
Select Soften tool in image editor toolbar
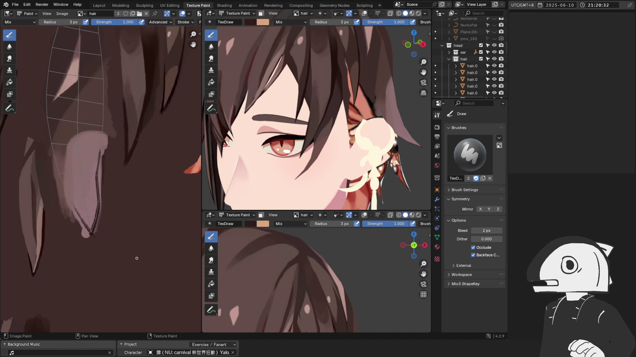[x=10, y=47]
